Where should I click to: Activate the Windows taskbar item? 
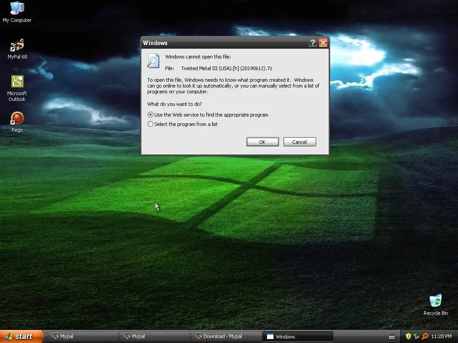pos(297,337)
